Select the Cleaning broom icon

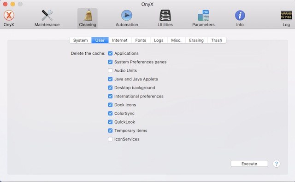[88, 15]
